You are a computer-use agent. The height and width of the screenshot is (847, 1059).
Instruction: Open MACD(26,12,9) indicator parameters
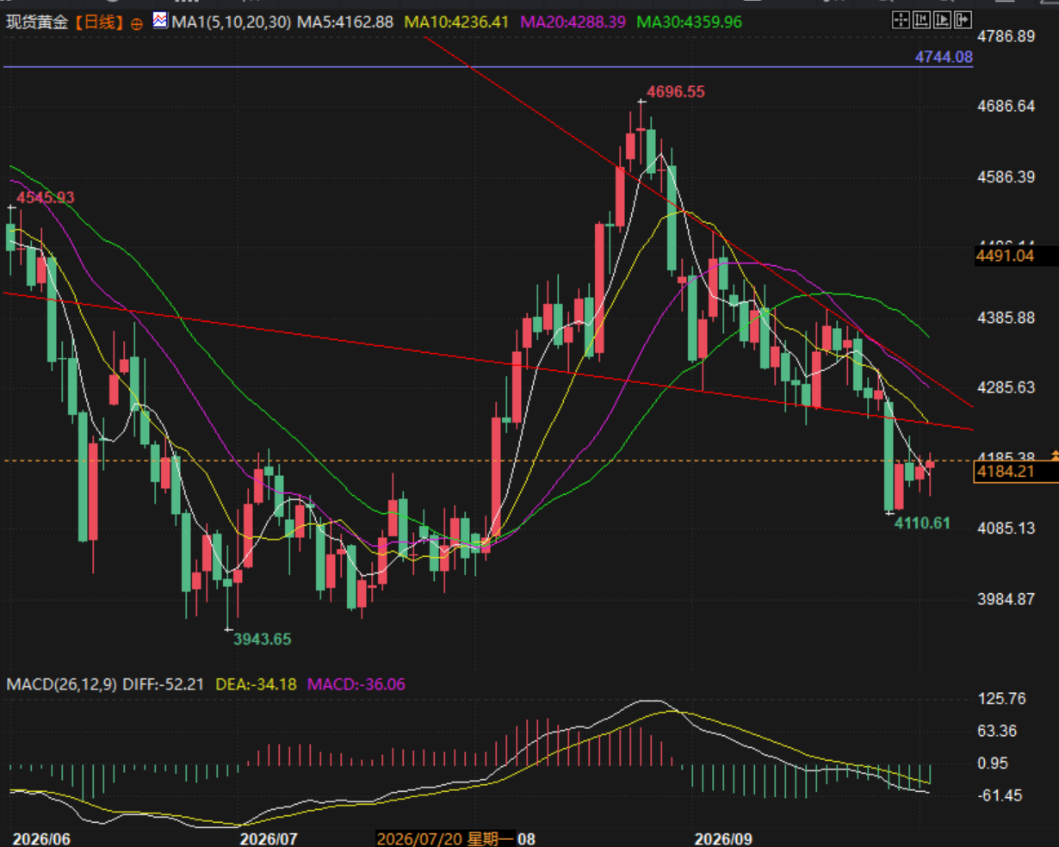pyautogui.click(x=62, y=684)
